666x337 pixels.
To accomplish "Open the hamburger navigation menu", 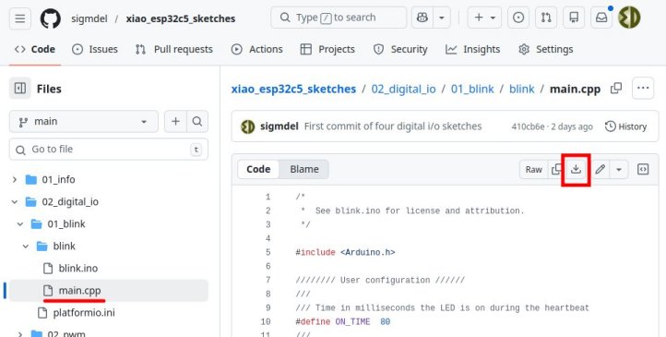I will coord(20,18).
